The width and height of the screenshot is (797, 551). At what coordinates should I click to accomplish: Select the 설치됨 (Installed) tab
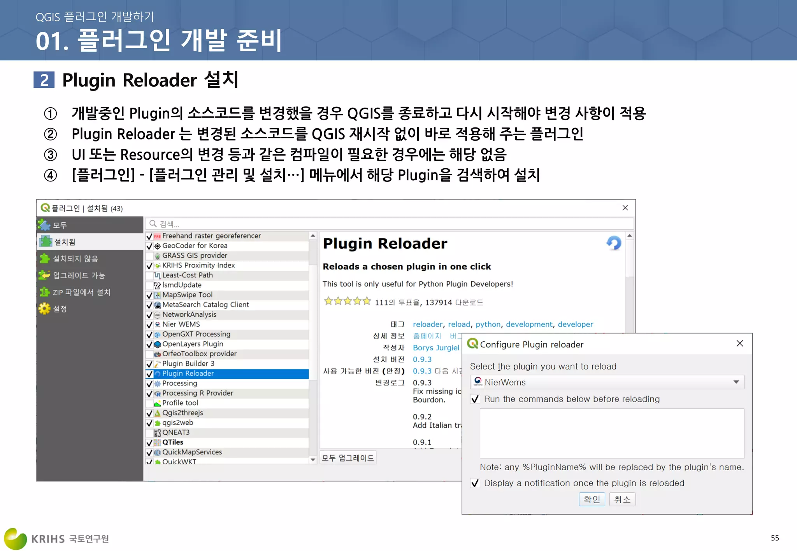click(90, 242)
